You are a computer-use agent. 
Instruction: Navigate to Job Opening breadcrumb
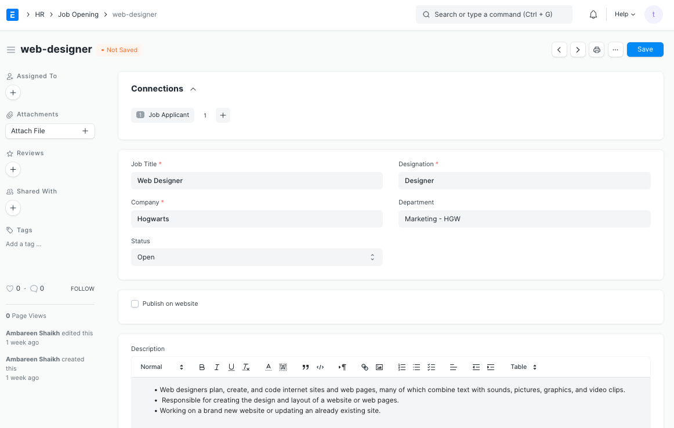(78, 14)
